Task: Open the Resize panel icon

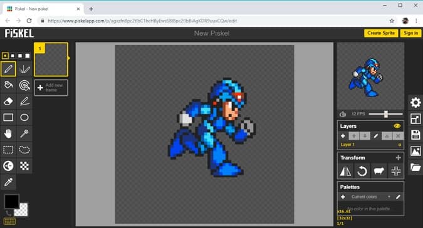Action: (415, 118)
